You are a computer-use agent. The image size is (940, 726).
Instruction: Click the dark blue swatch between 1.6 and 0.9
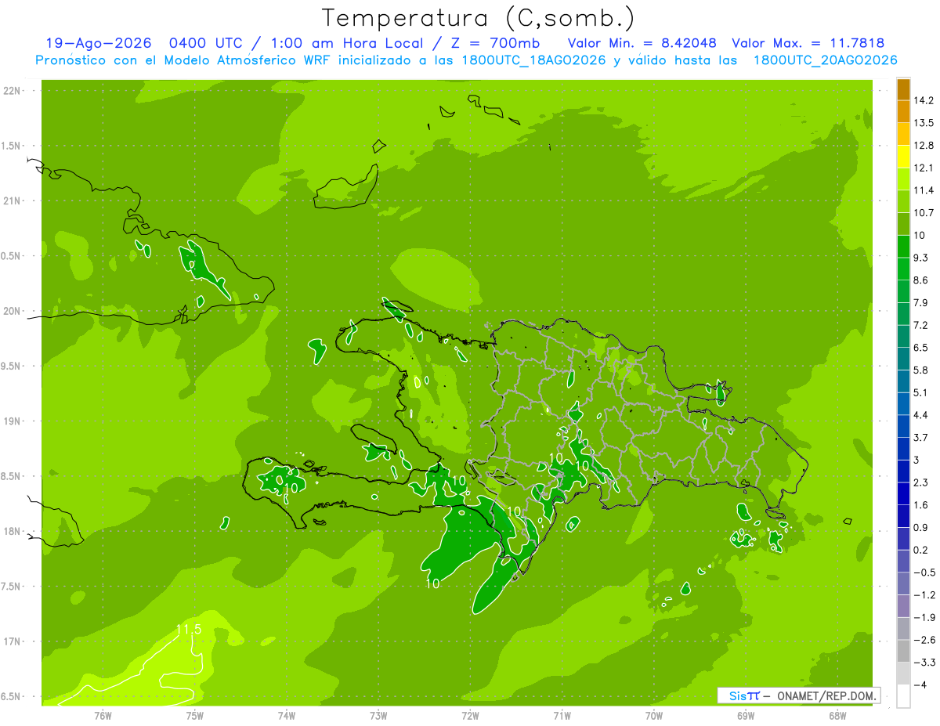tap(903, 516)
